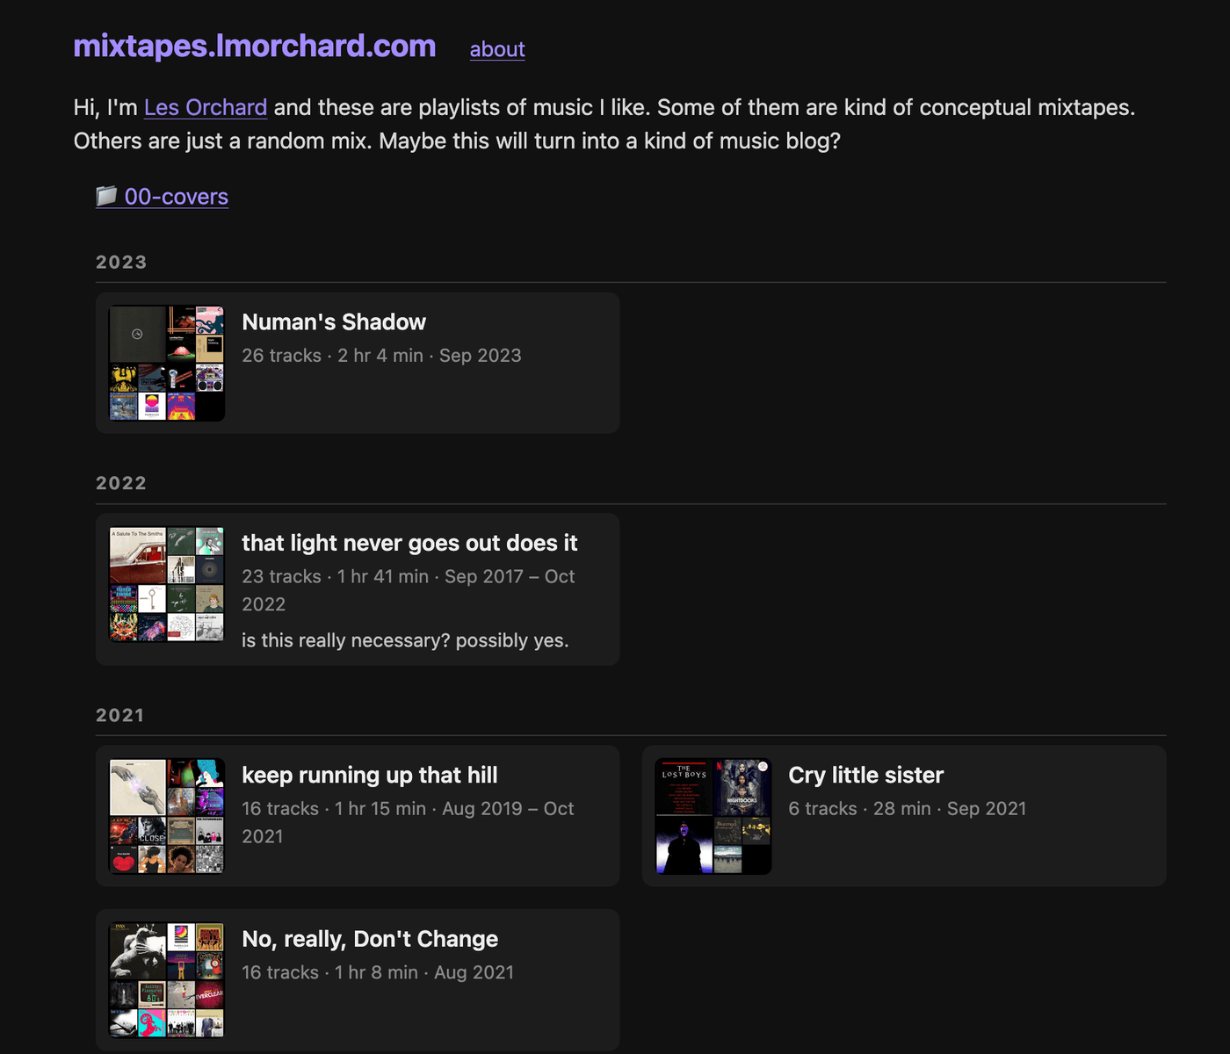
Task: Open the Numan's Shadow cover thumbnail
Action: 167,363
